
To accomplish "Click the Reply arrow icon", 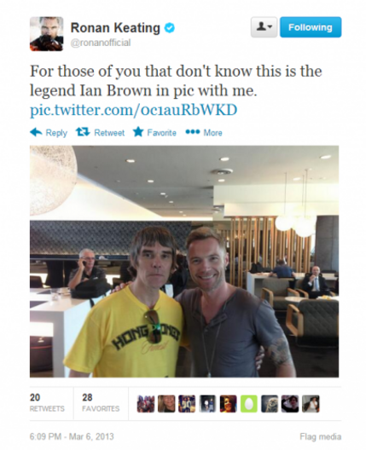I will 36,132.
